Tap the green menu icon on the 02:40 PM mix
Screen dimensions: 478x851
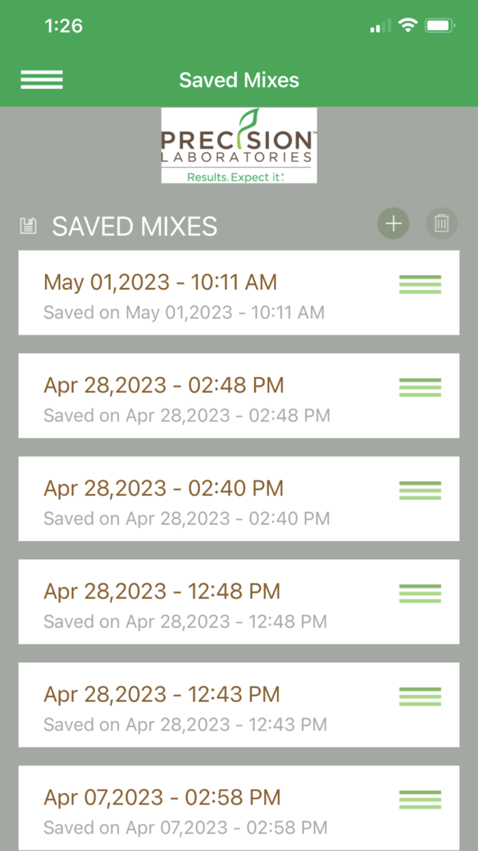point(419,490)
